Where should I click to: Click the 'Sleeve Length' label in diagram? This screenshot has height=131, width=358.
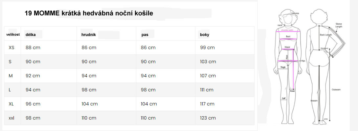pos(339,25)
